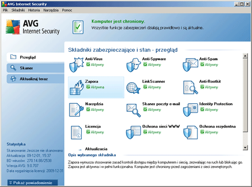
Task: Click the Anti-Spyware Aktywny check mark
Action: point(145,64)
